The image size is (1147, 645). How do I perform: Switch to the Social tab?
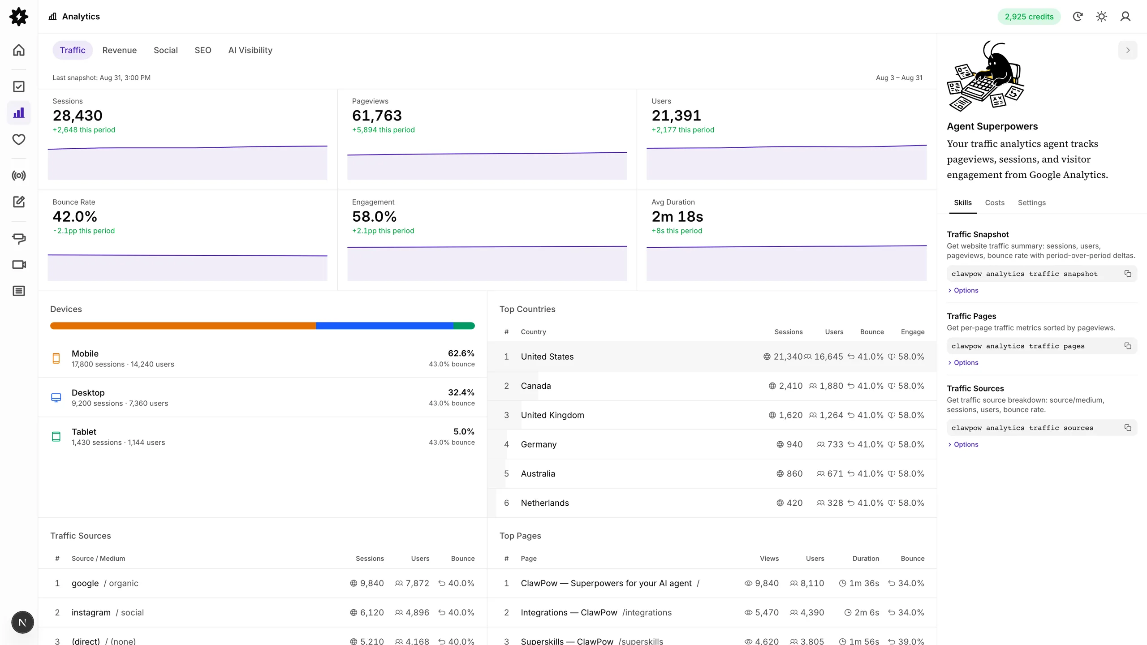165,50
